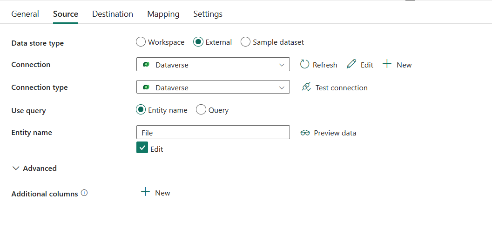The image size is (492, 229).
Task: Open the Mapping tab
Action: (x=163, y=14)
